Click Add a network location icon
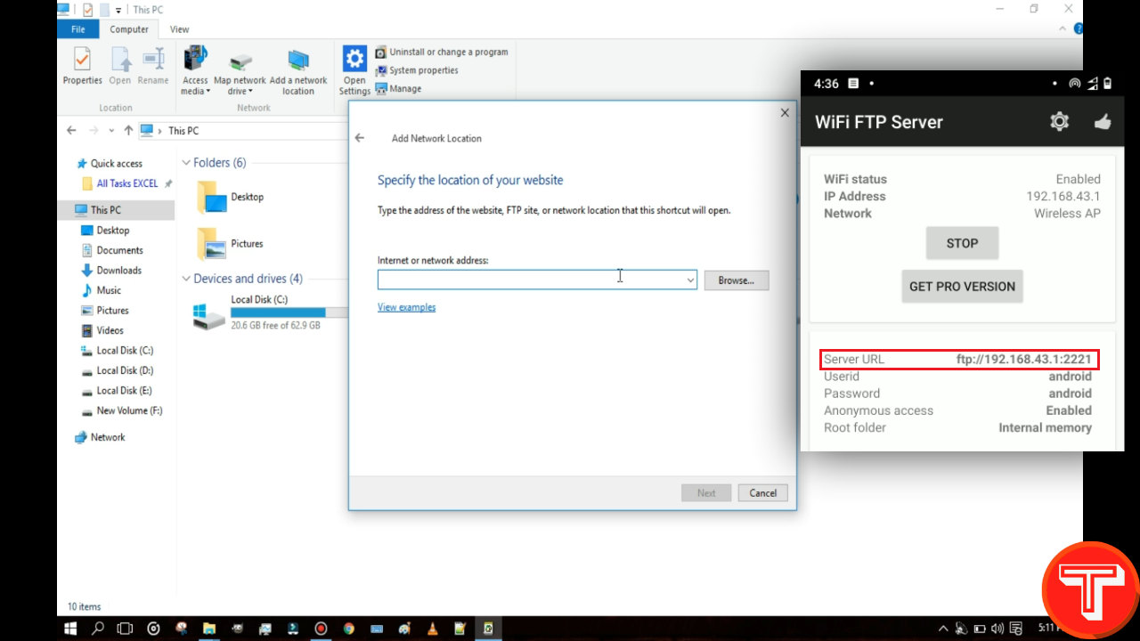1140x641 pixels. point(297,61)
